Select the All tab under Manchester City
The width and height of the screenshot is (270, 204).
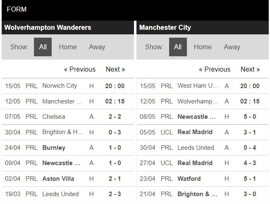point(178,47)
